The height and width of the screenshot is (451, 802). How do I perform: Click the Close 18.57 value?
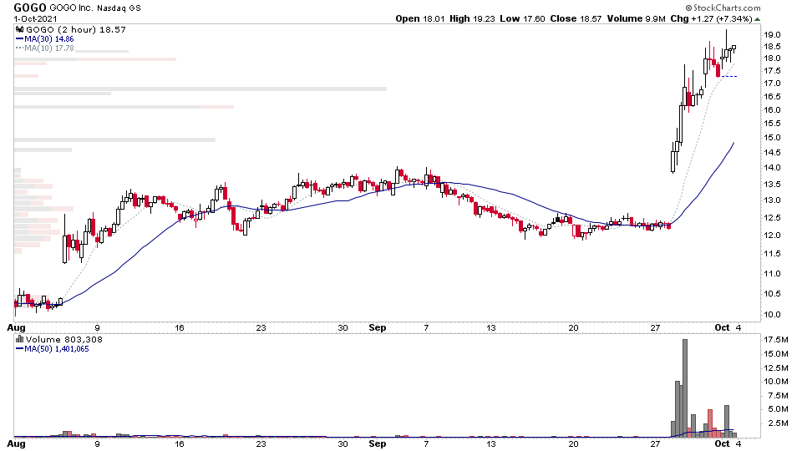tap(576, 18)
